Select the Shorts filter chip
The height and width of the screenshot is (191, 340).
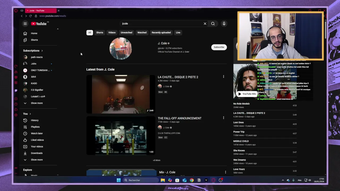100,33
